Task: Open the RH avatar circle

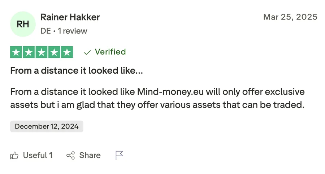Action: (x=23, y=24)
